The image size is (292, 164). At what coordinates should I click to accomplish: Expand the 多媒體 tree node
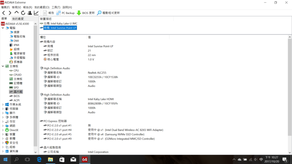click(x=3, y=117)
